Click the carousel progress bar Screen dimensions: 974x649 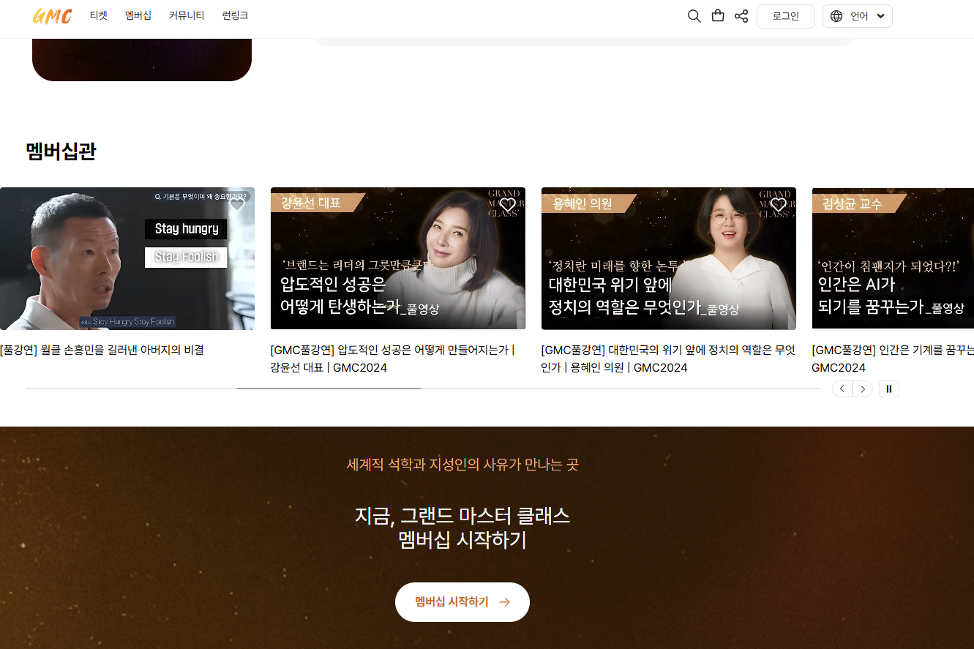pyautogui.click(x=423, y=389)
